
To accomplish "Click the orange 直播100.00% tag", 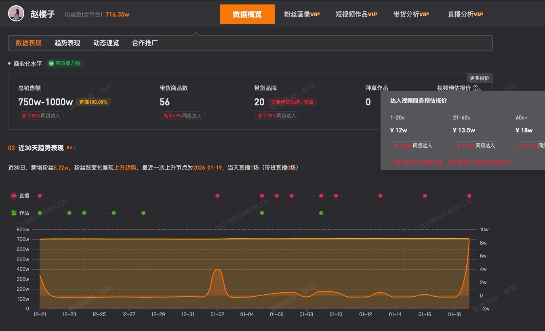I will (93, 102).
